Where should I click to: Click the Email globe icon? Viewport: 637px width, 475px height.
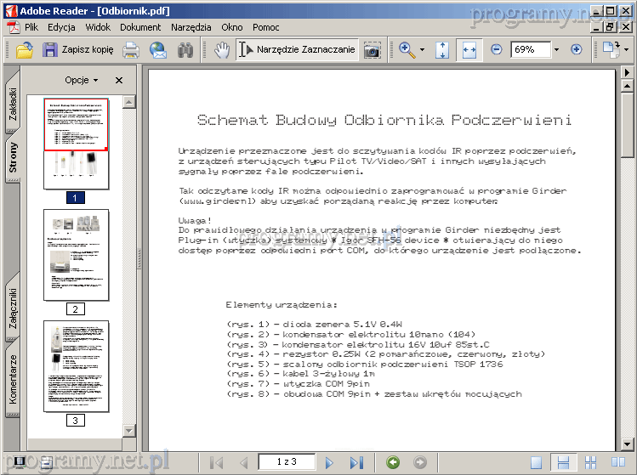157,50
